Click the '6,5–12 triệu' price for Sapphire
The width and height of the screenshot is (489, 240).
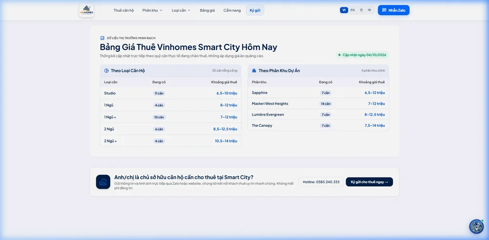pyautogui.click(x=375, y=93)
